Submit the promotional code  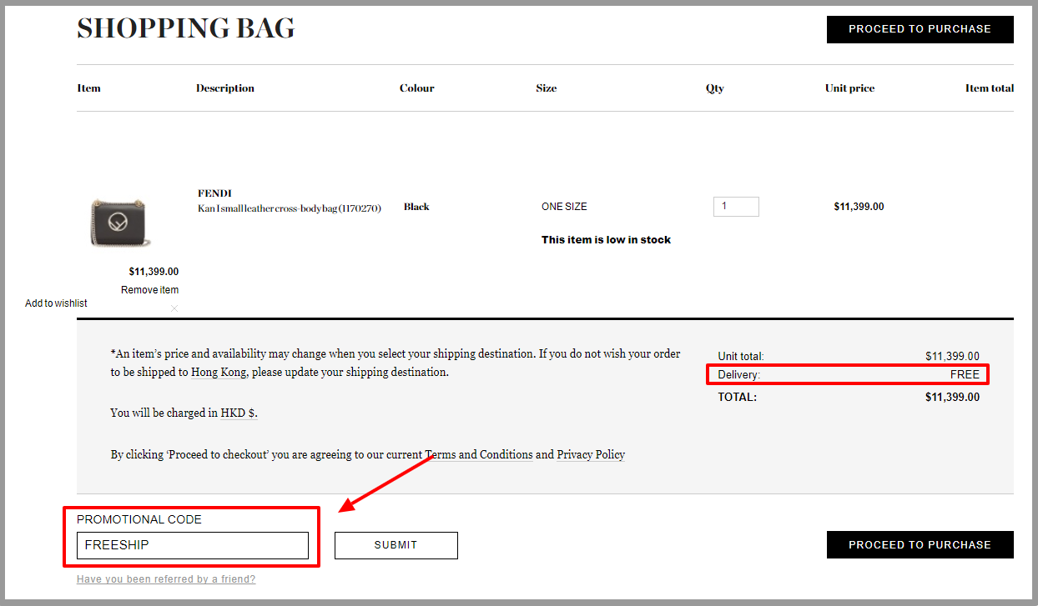click(x=396, y=545)
